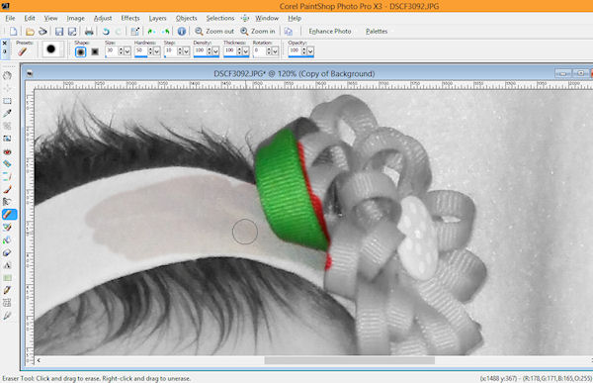Image resolution: width=593 pixels, height=383 pixels.
Task: Select the Paint Brush tool
Action: coord(7,189)
